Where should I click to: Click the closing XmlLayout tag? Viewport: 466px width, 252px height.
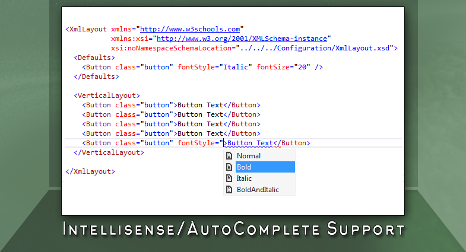90,171
